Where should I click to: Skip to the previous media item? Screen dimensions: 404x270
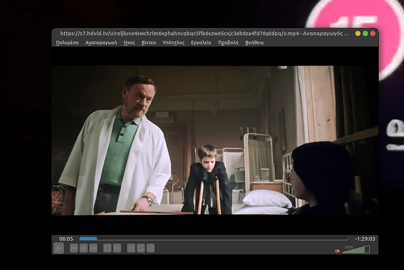tap(74, 248)
